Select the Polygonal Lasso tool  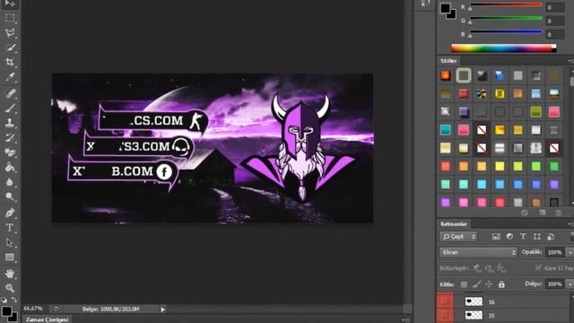[x=10, y=33]
